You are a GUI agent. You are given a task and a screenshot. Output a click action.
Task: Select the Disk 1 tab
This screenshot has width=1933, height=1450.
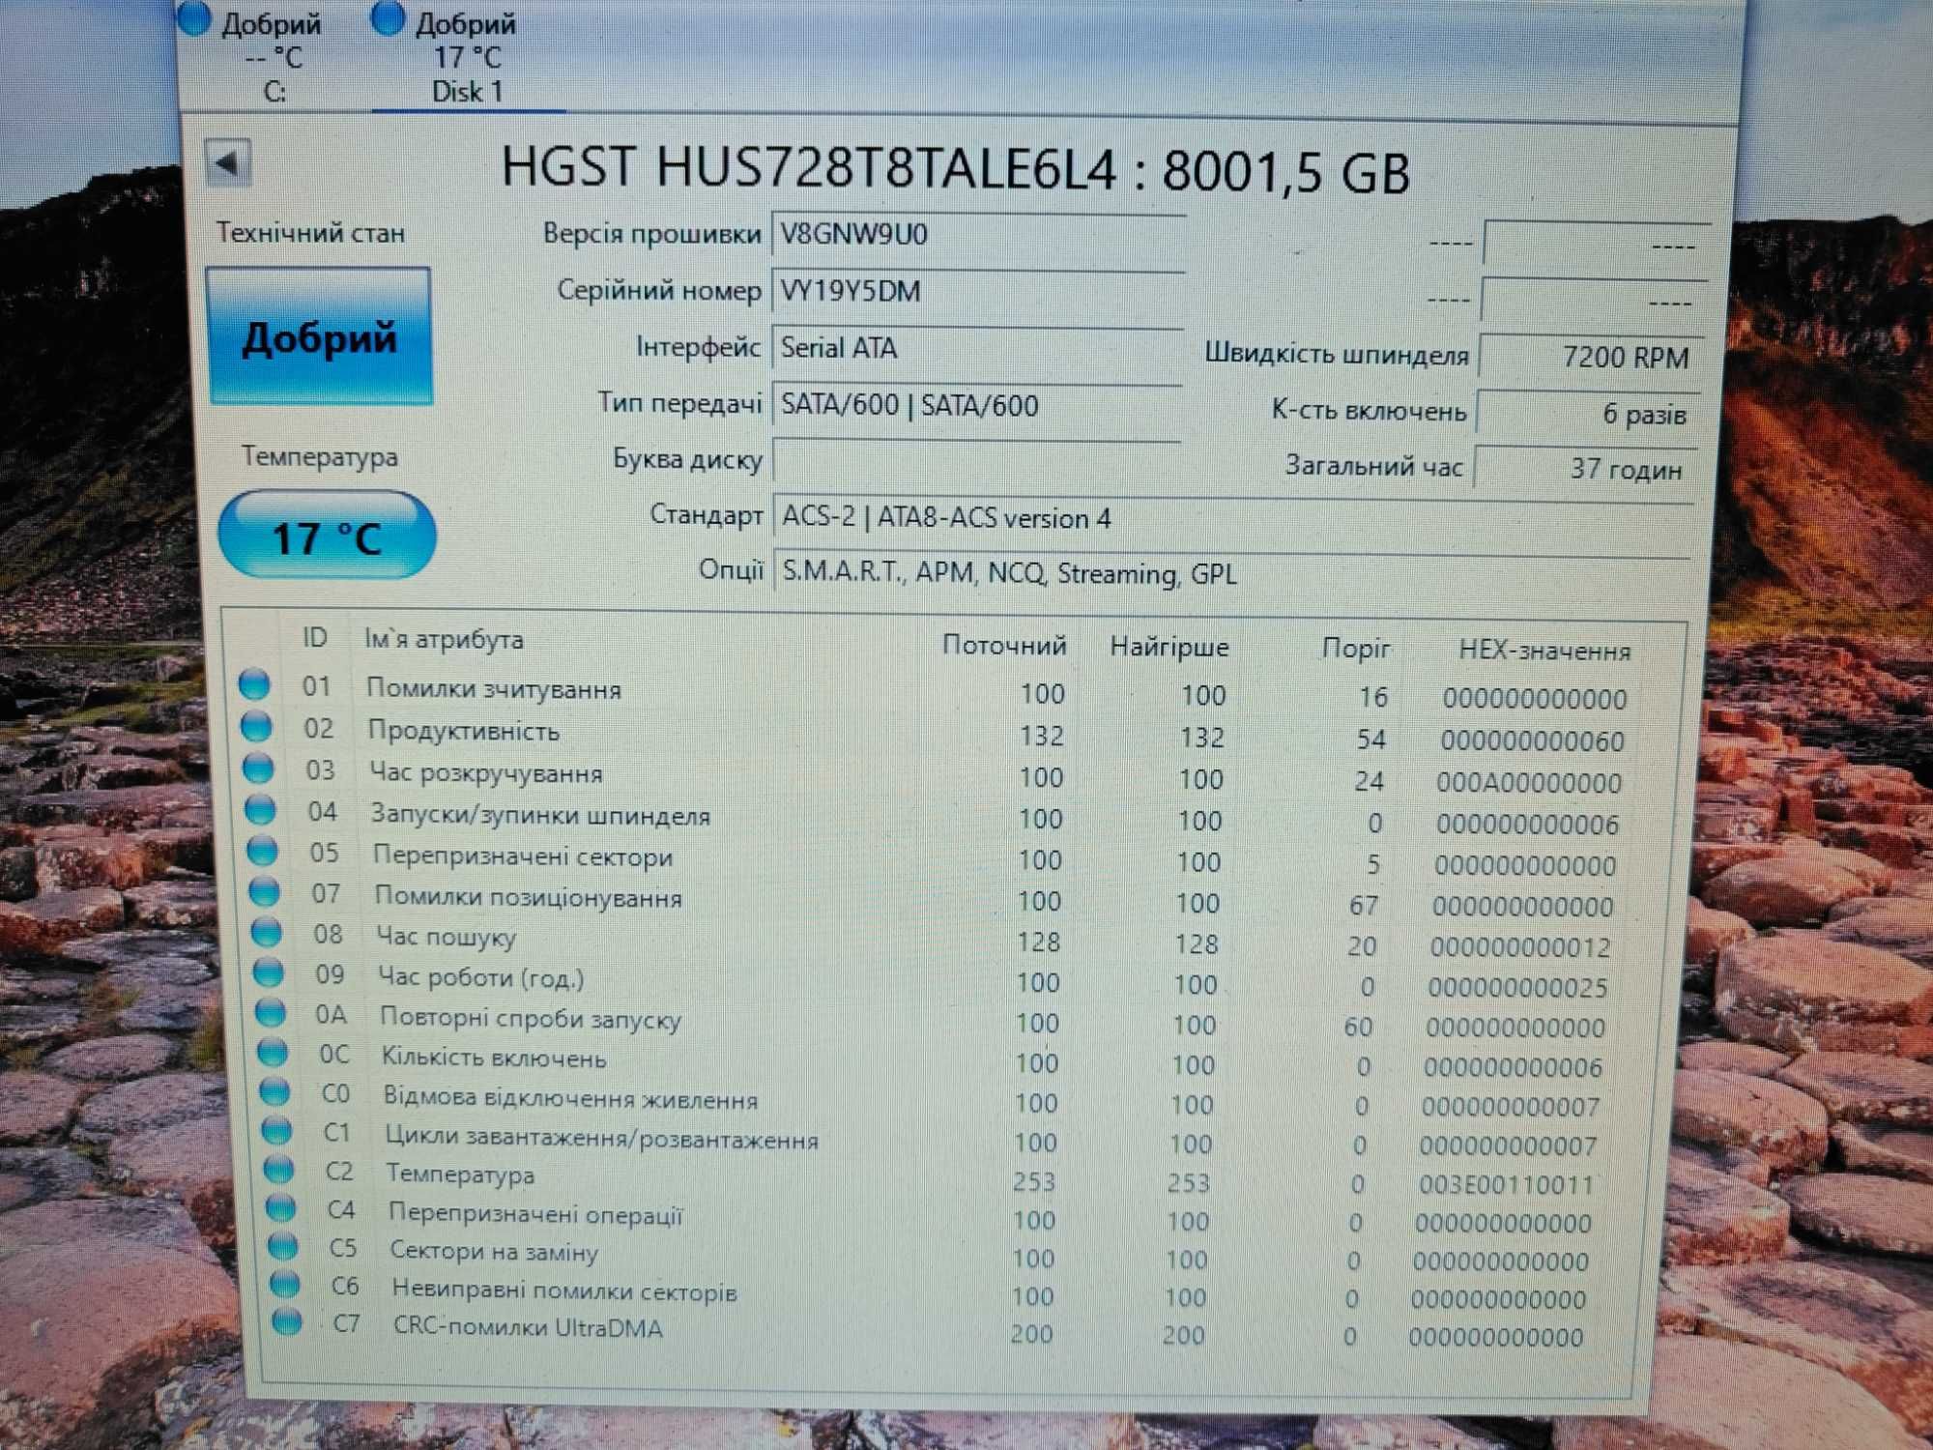click(467, 58)
